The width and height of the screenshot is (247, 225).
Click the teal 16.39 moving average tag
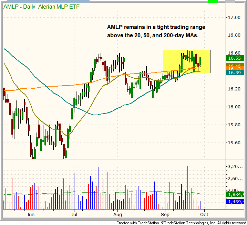[x=235, y=72]
